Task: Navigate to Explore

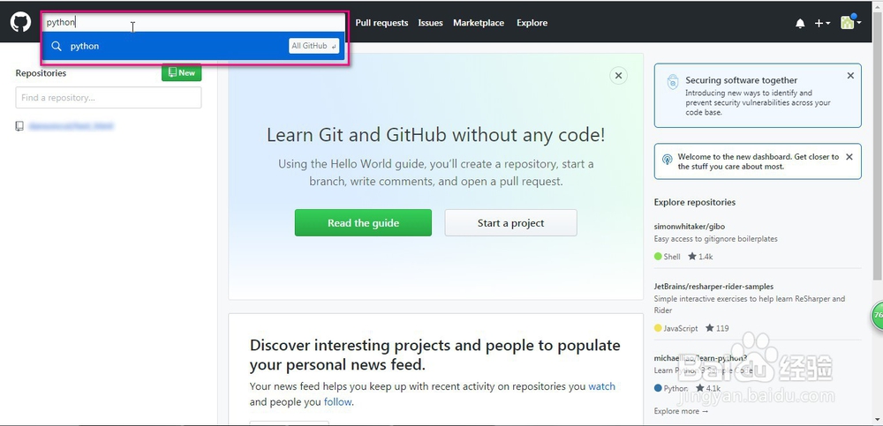Action: [x=532, y=23]
